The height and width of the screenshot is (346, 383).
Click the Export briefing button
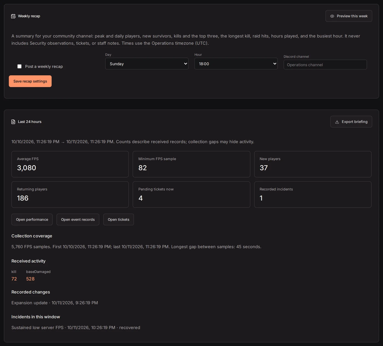351,122
